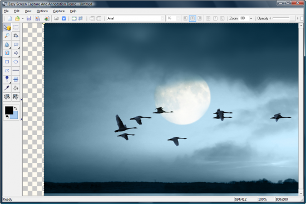Select the magnifier zoom tool

click(x=7, y=36)
